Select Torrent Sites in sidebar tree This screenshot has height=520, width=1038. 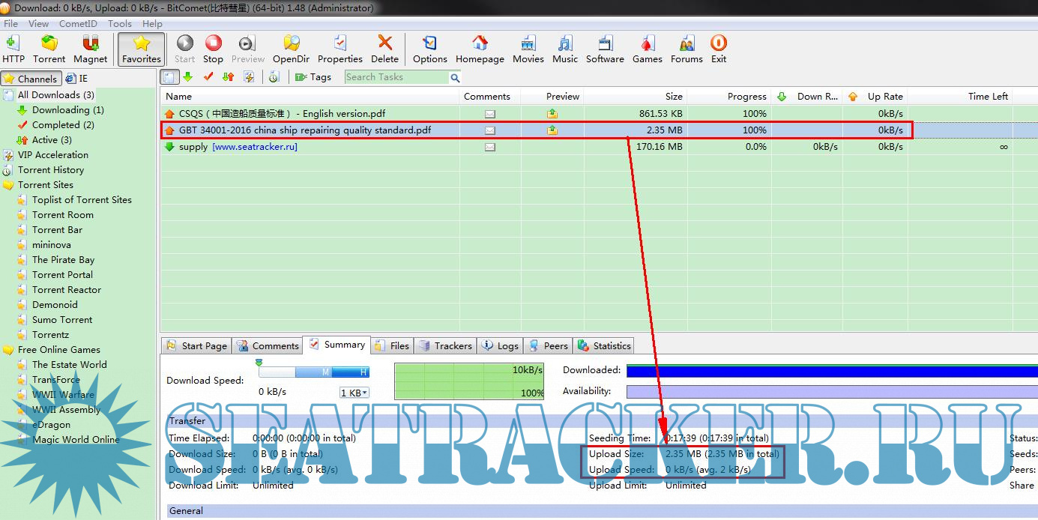tap(46, 185)
